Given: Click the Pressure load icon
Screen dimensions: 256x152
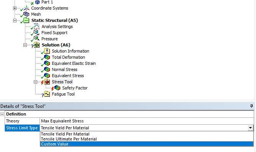Looking at the screenshot, I should [x=36, y=38].
